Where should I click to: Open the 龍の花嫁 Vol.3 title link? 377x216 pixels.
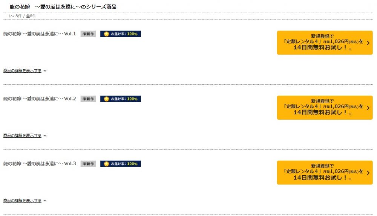(x=40, y=164)
